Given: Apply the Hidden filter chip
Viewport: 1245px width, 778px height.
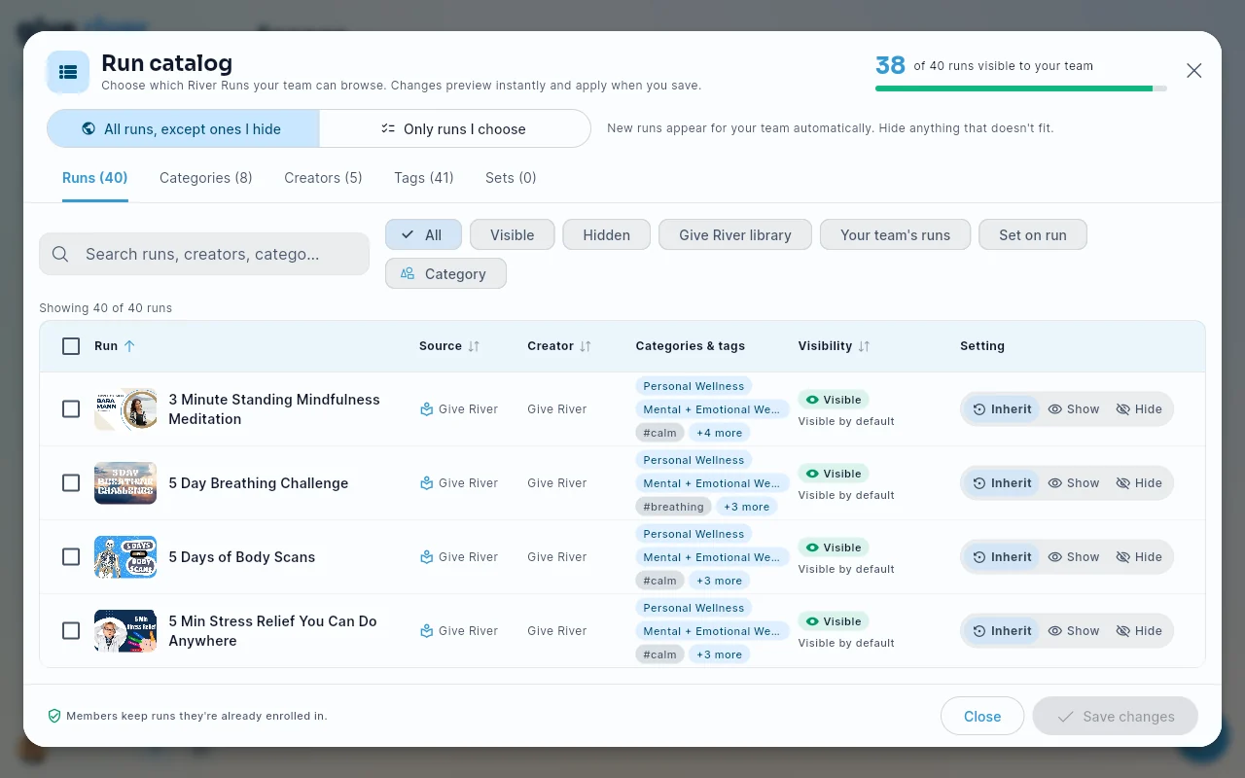Looking at the screenshot, I should tap(607, 234).
